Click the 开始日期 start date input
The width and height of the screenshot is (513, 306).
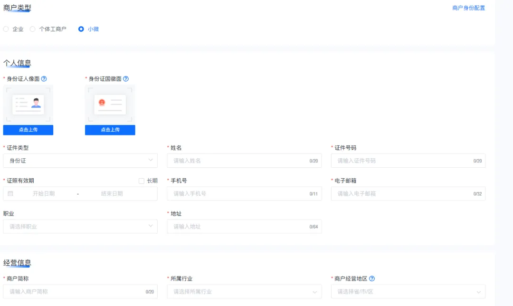(x=44, y=194)
